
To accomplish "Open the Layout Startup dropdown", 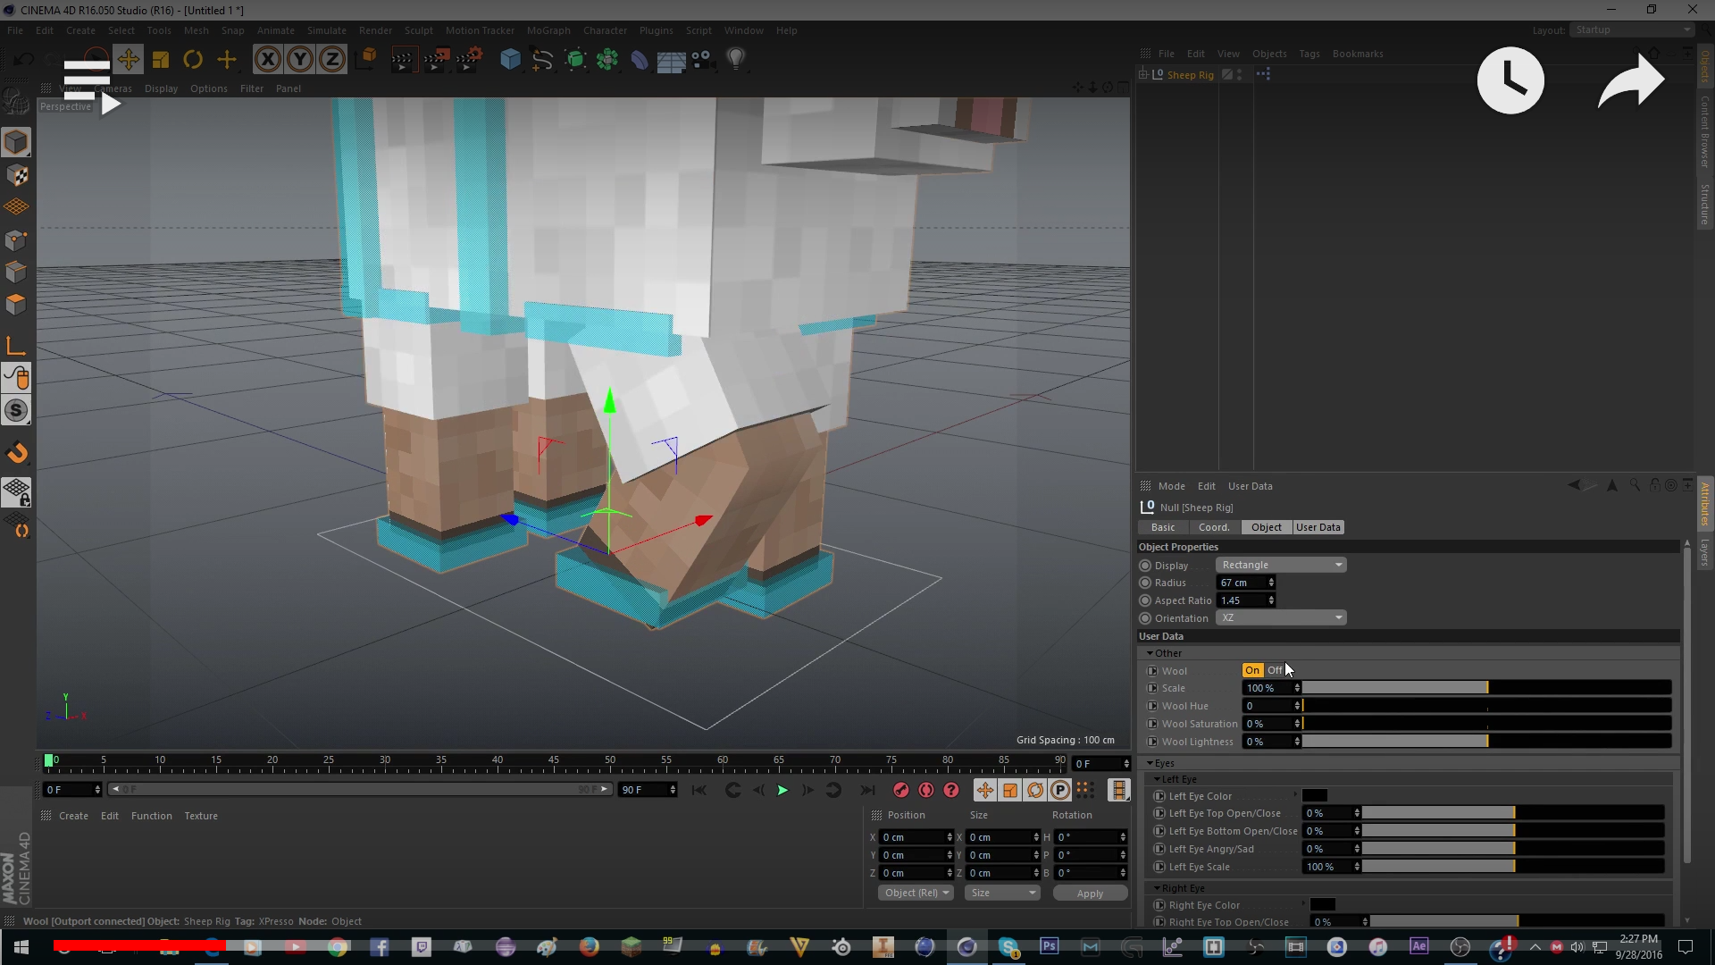I will (x=1632, y=29).
